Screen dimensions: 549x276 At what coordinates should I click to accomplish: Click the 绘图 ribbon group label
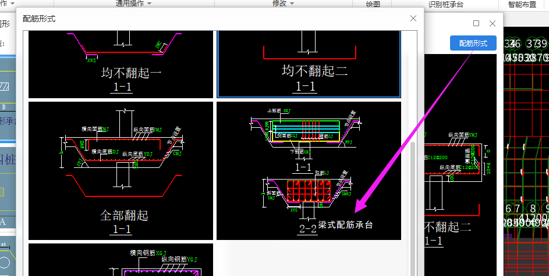[373, 4]
